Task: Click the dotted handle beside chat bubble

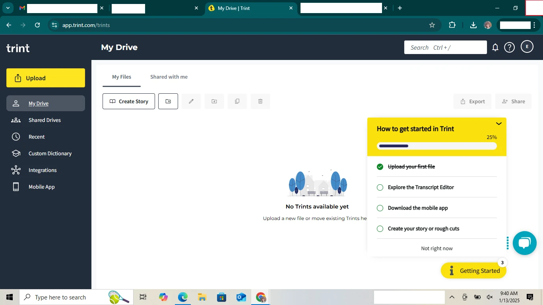Action: [x=508, y=243]
